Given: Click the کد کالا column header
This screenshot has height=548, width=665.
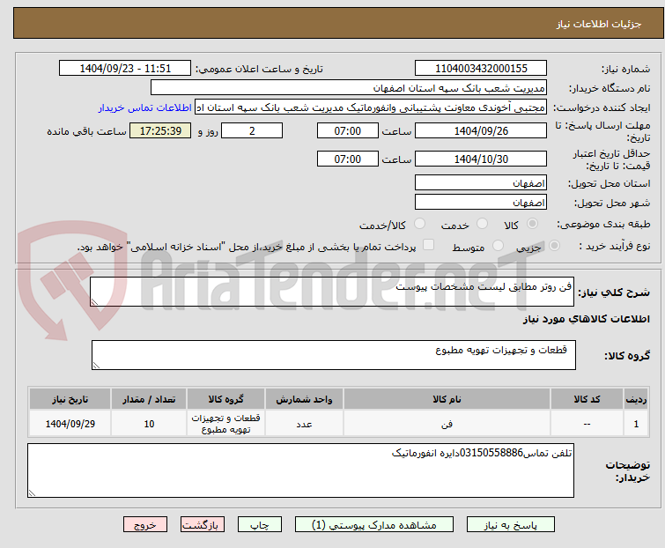Looking at the screenshot, I should 587,399.
